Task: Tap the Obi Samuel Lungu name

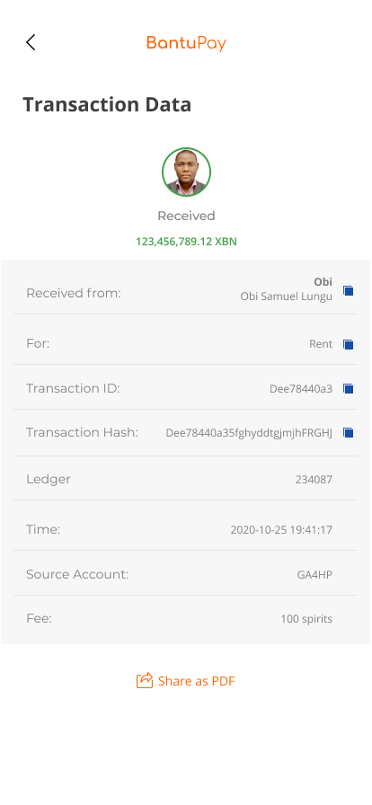Action: pos(287,296)
